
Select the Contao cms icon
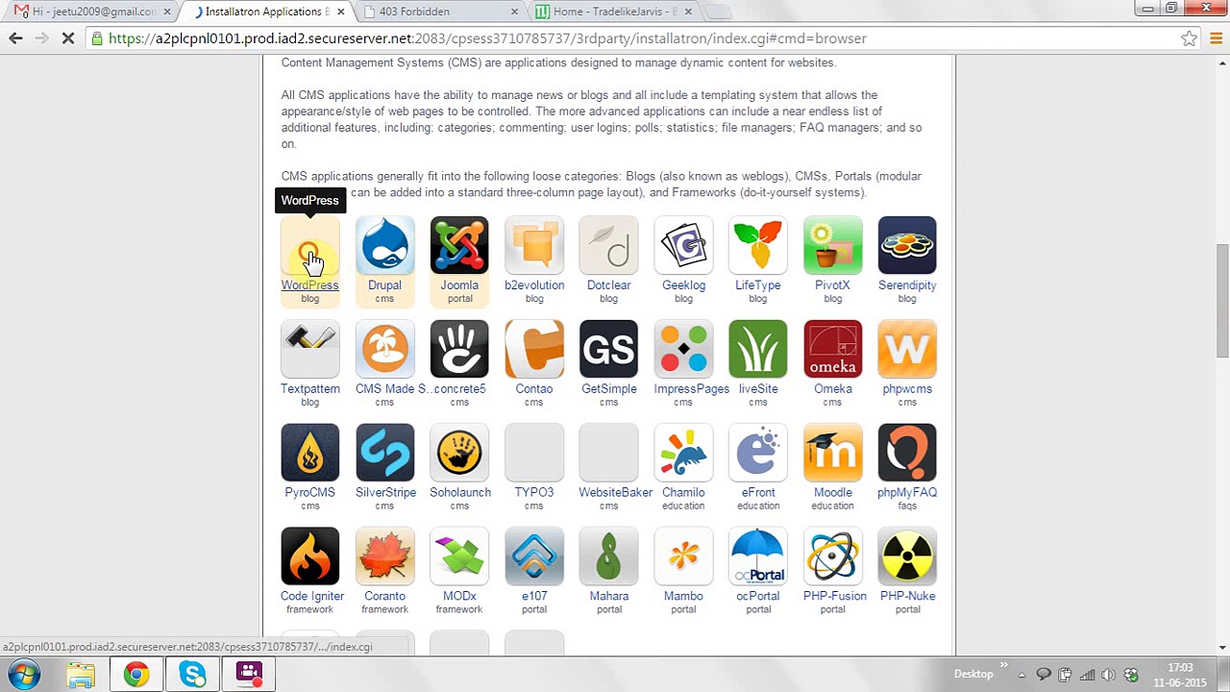(x=534, y=350)
